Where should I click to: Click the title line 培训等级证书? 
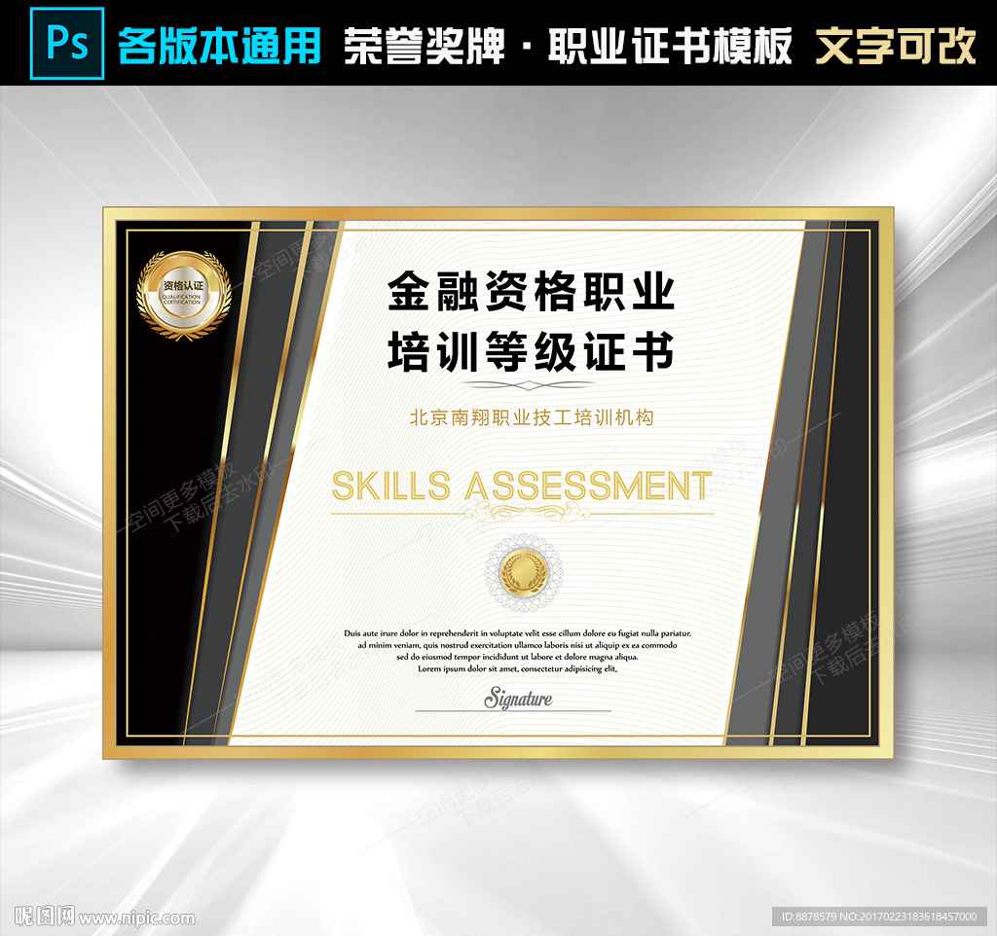tap(531, 351)
